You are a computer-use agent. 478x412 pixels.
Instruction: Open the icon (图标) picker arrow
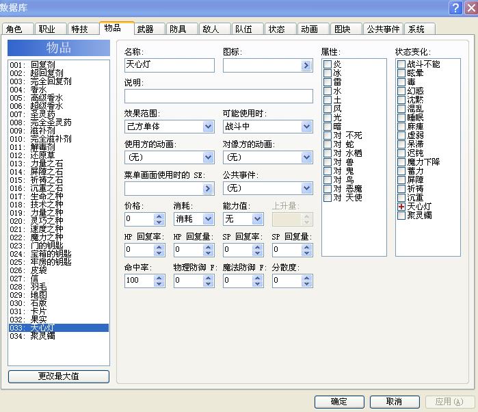coord(306,65)
